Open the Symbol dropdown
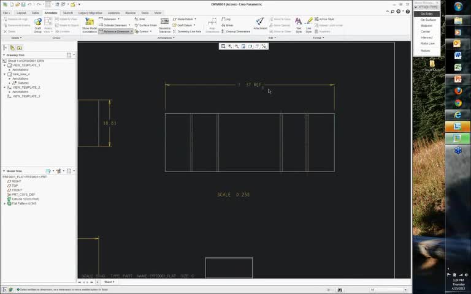Viewport: 471px width, 294px height. (151, 31)
